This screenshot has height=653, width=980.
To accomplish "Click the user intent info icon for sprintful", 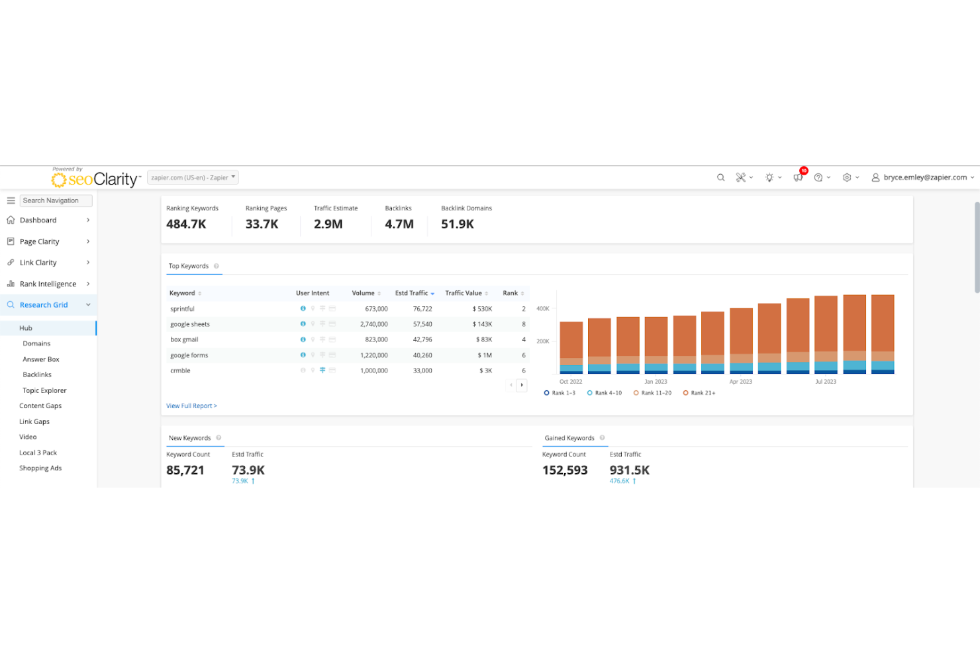I will pyautogui.click(x=303, y=308).
